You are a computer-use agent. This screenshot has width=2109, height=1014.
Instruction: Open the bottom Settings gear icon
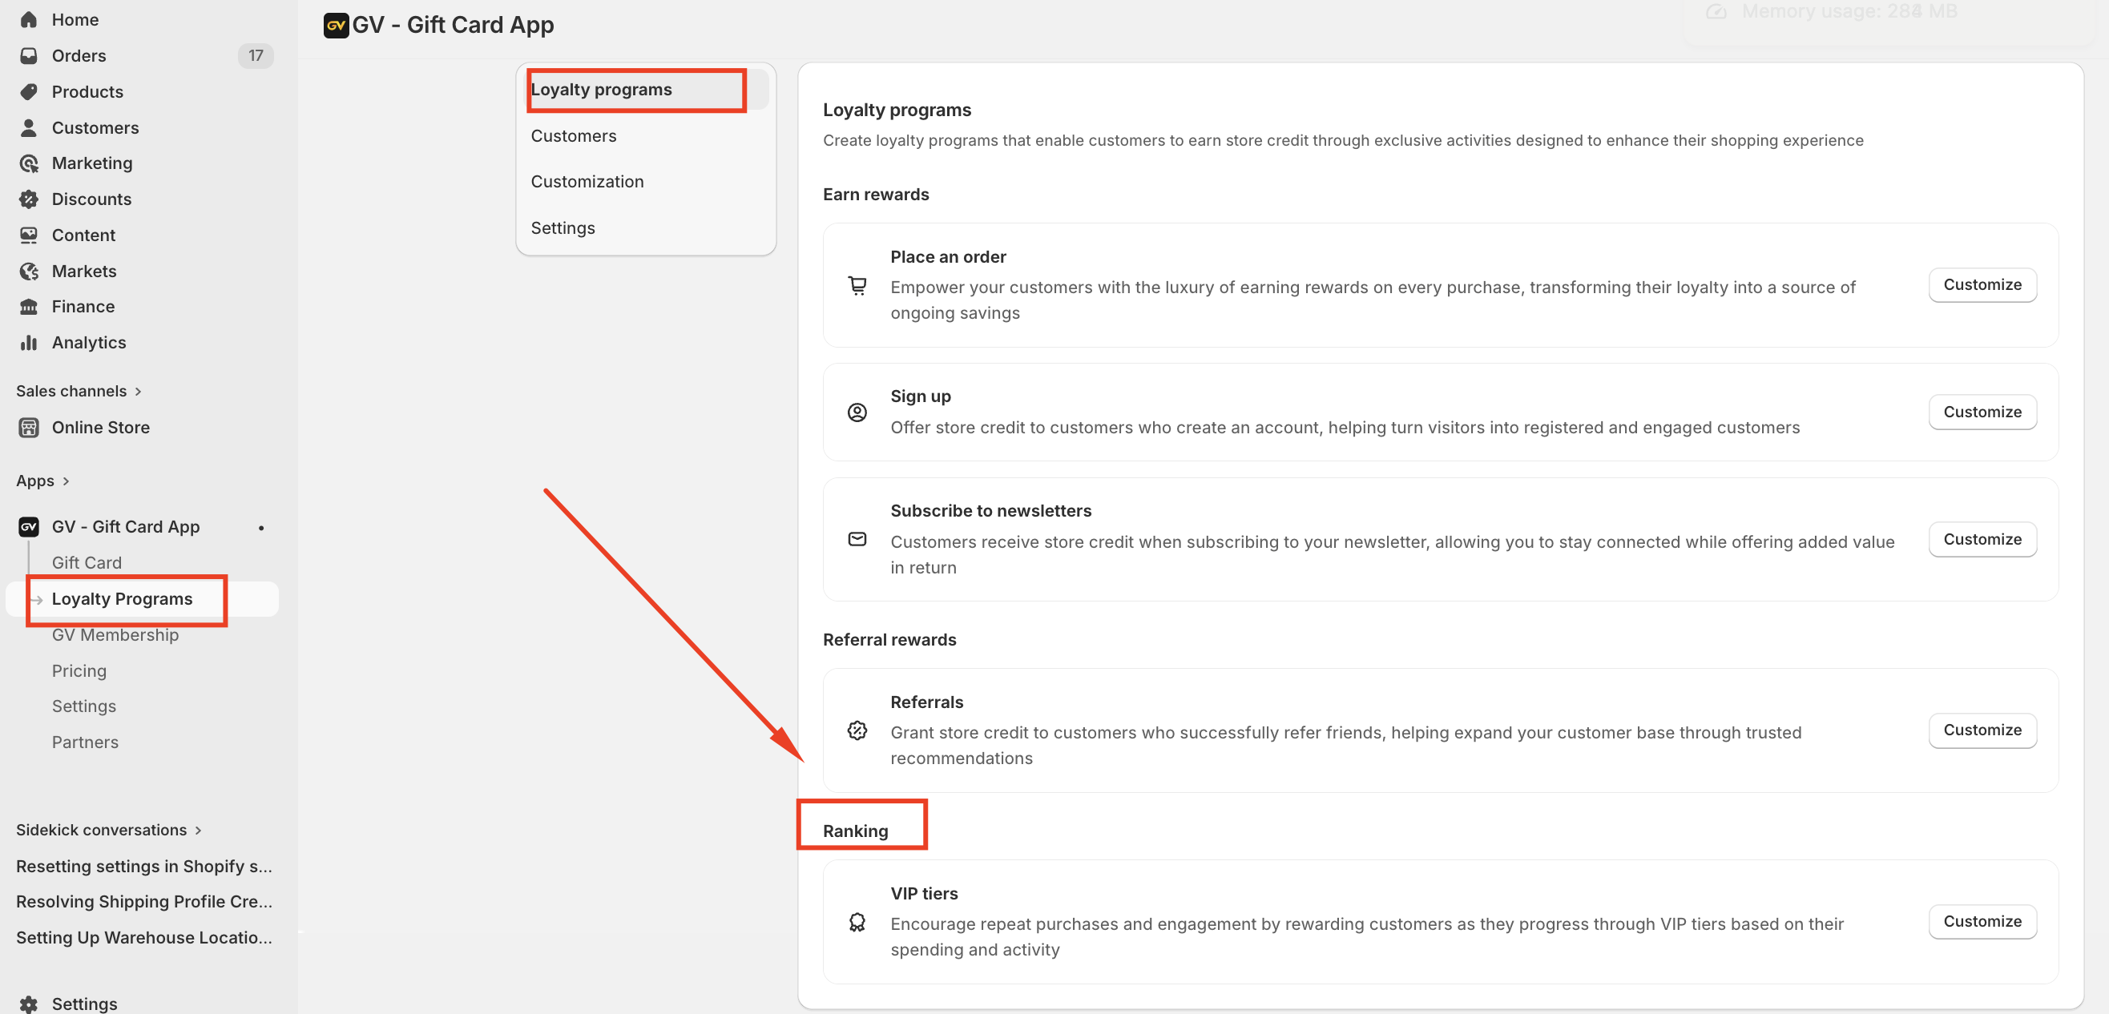tap(29, 1004)
